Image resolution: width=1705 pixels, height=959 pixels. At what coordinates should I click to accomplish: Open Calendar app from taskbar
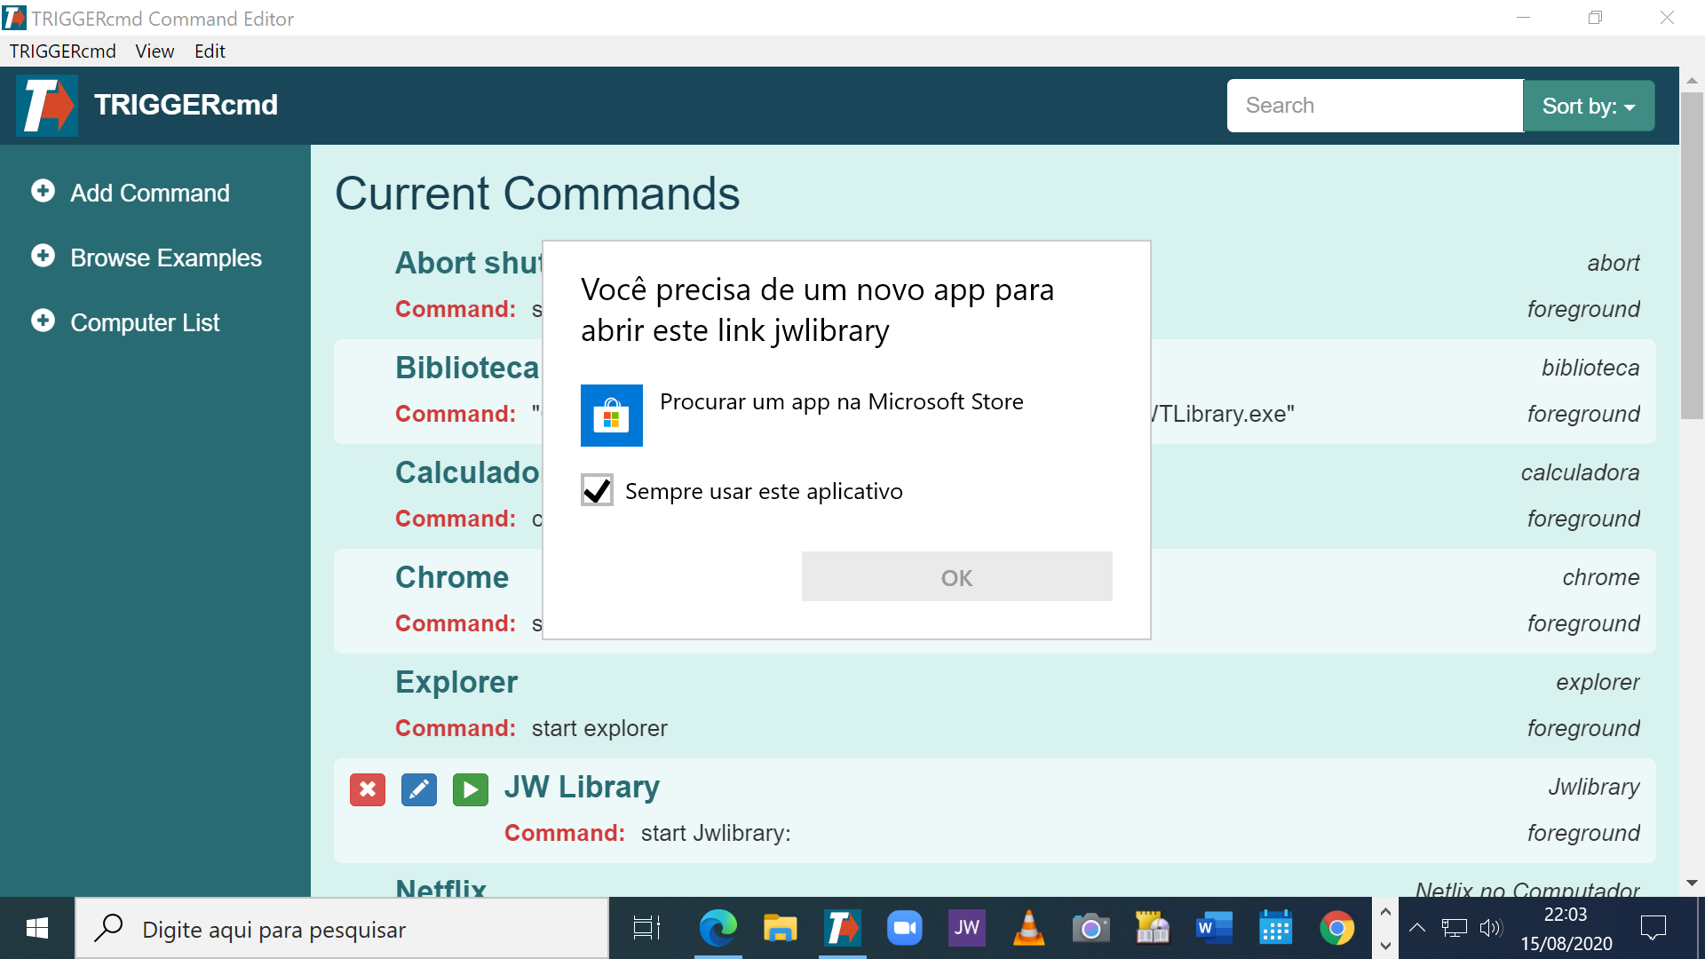[1276, 929]
